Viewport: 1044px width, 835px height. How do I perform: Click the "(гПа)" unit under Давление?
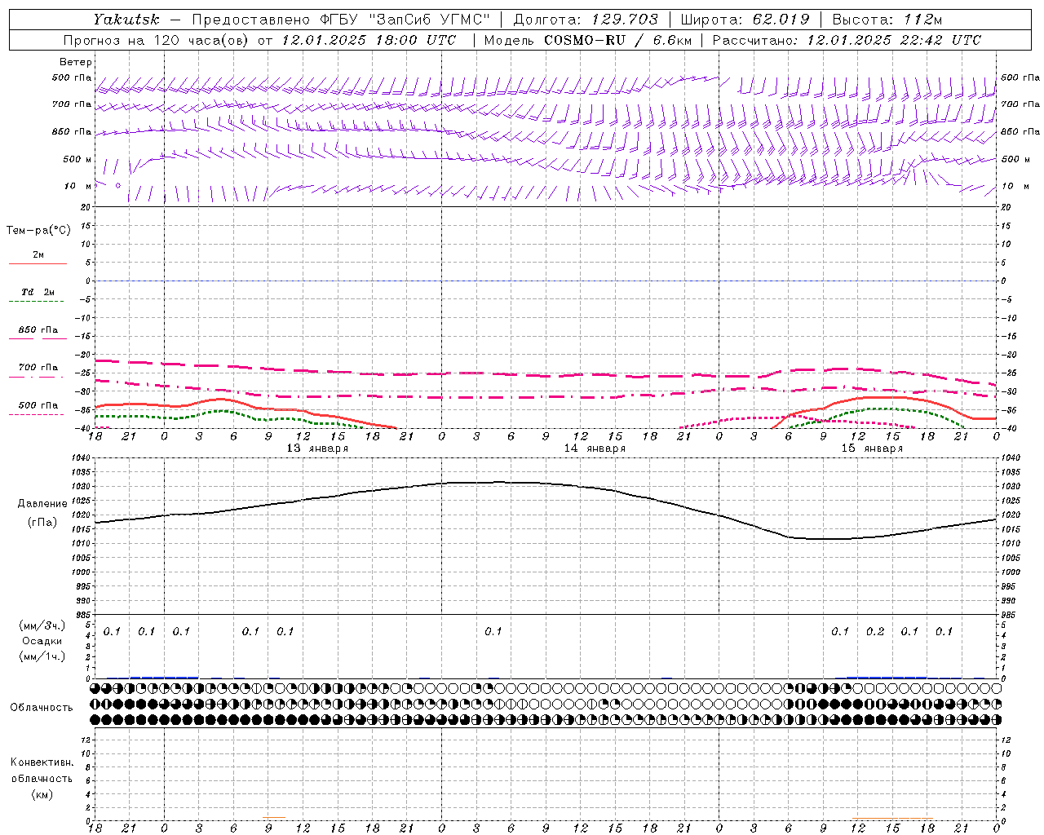42,523
